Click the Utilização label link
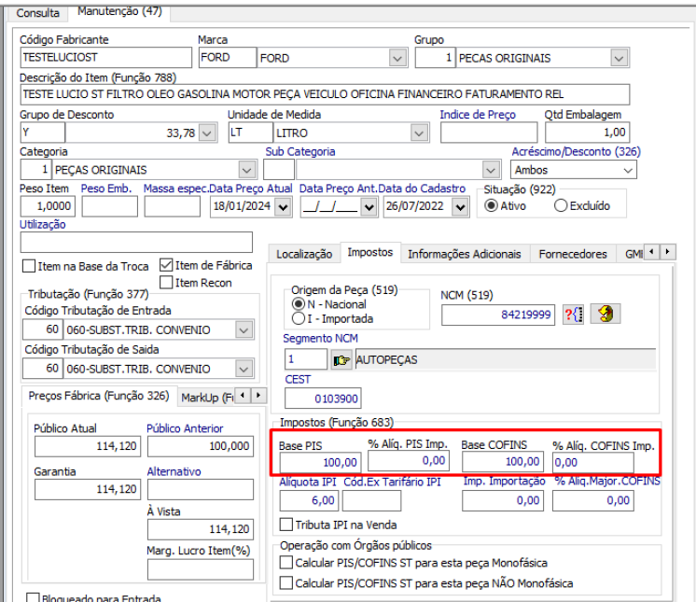696x602 pixels. pyautogui.click(x=43, y=225)
